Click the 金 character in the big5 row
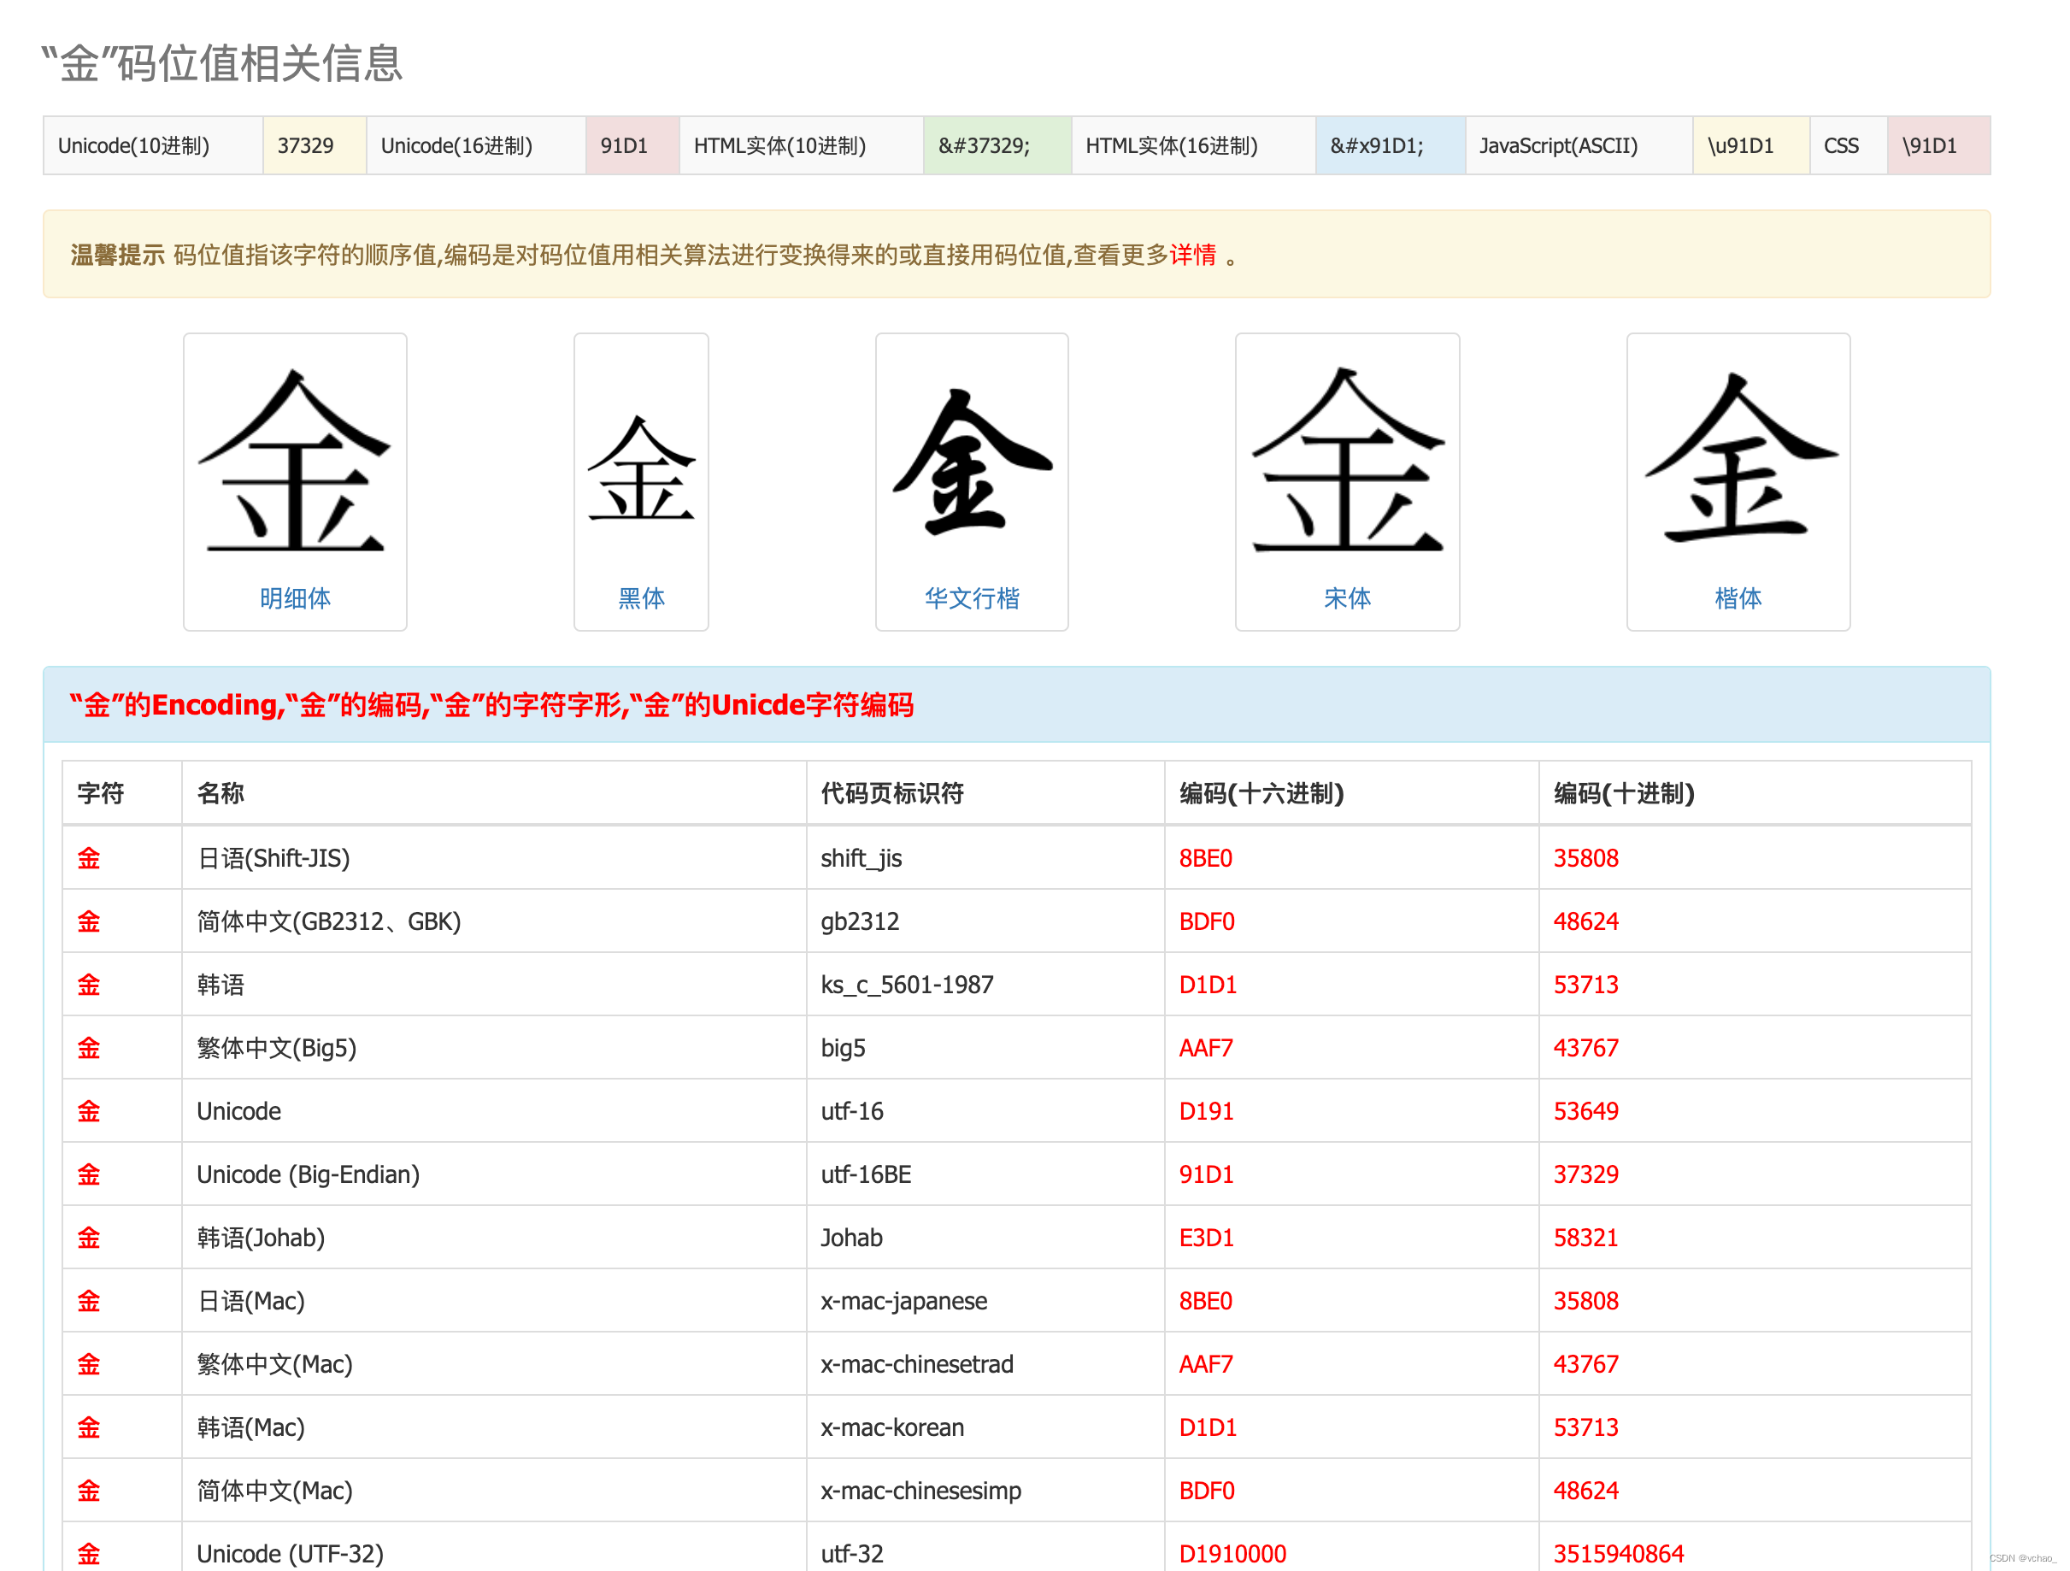2070x1571 pixels. pyautogui.click(x=89, y=1048)
